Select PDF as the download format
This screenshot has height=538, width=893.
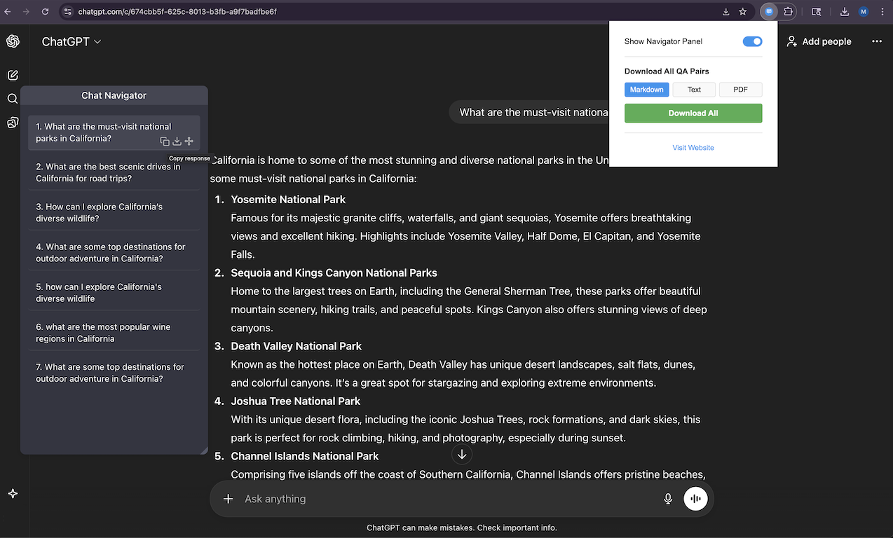click(x=740, y=90)
